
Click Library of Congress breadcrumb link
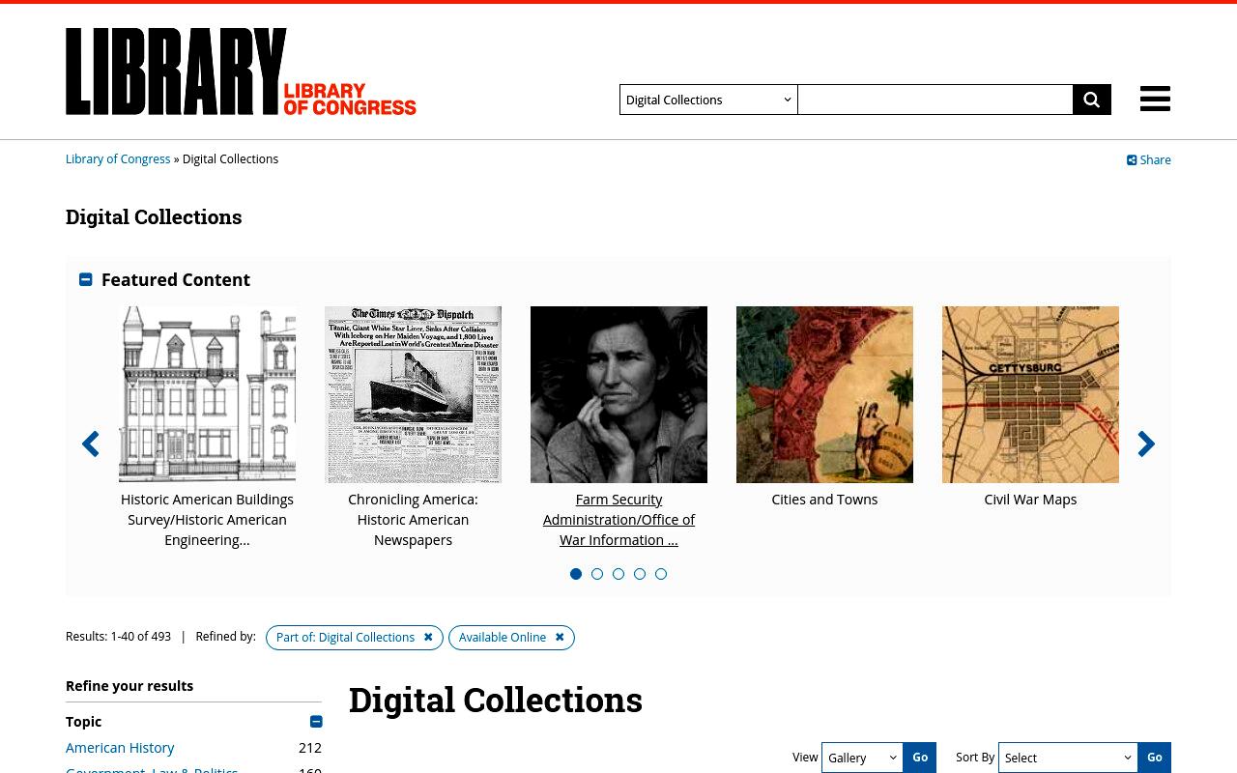[x=118, y=159]
